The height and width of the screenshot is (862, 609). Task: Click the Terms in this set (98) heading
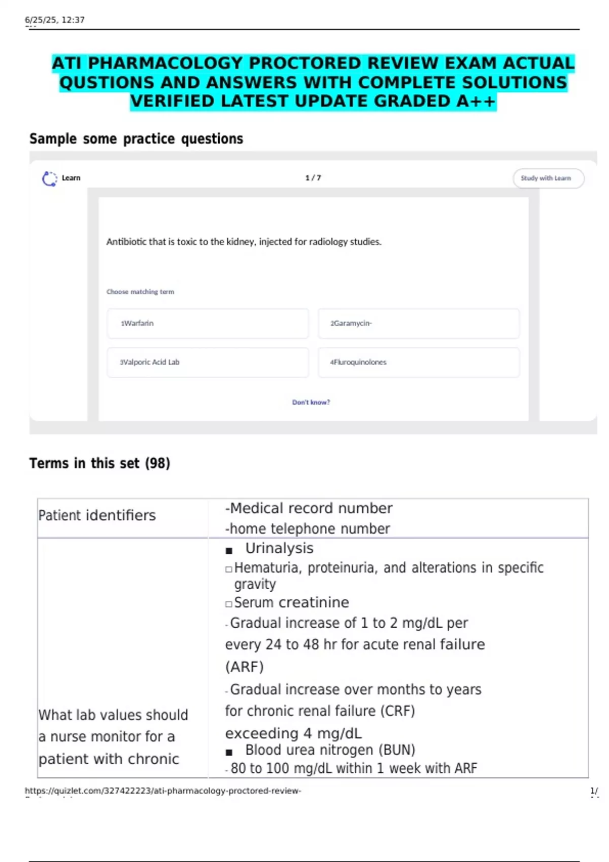tap(99, 463)
